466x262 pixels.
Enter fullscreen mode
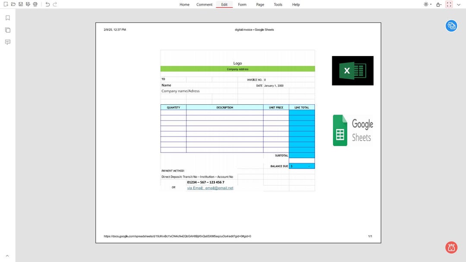tap(449, 4)
